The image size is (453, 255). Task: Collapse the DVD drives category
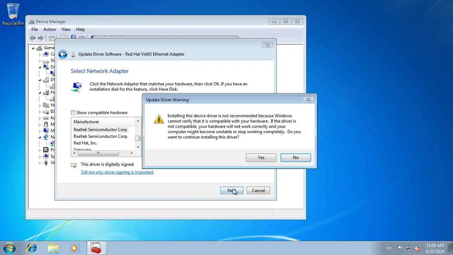click(x=40, y=80)
